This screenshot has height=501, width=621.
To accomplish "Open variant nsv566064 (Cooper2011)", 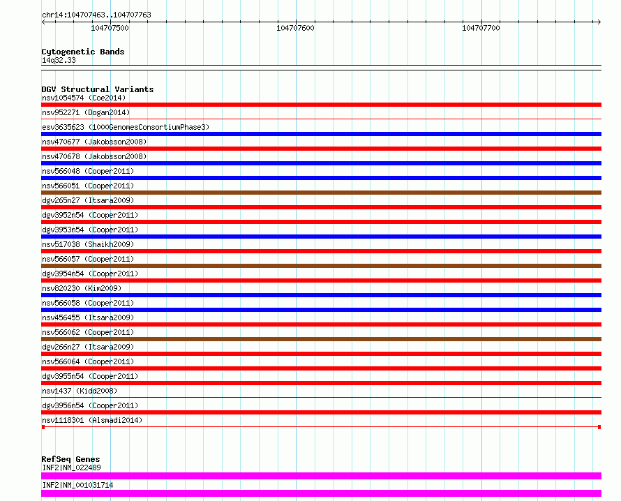I will pyautogui.click(x=88, y=361).
